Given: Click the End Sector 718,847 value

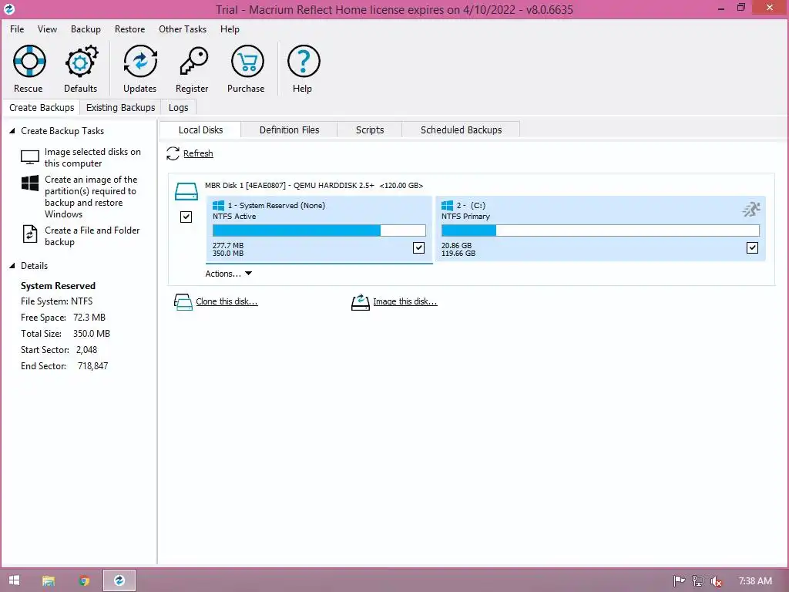Looking at the screenshot, I should 92,366.
